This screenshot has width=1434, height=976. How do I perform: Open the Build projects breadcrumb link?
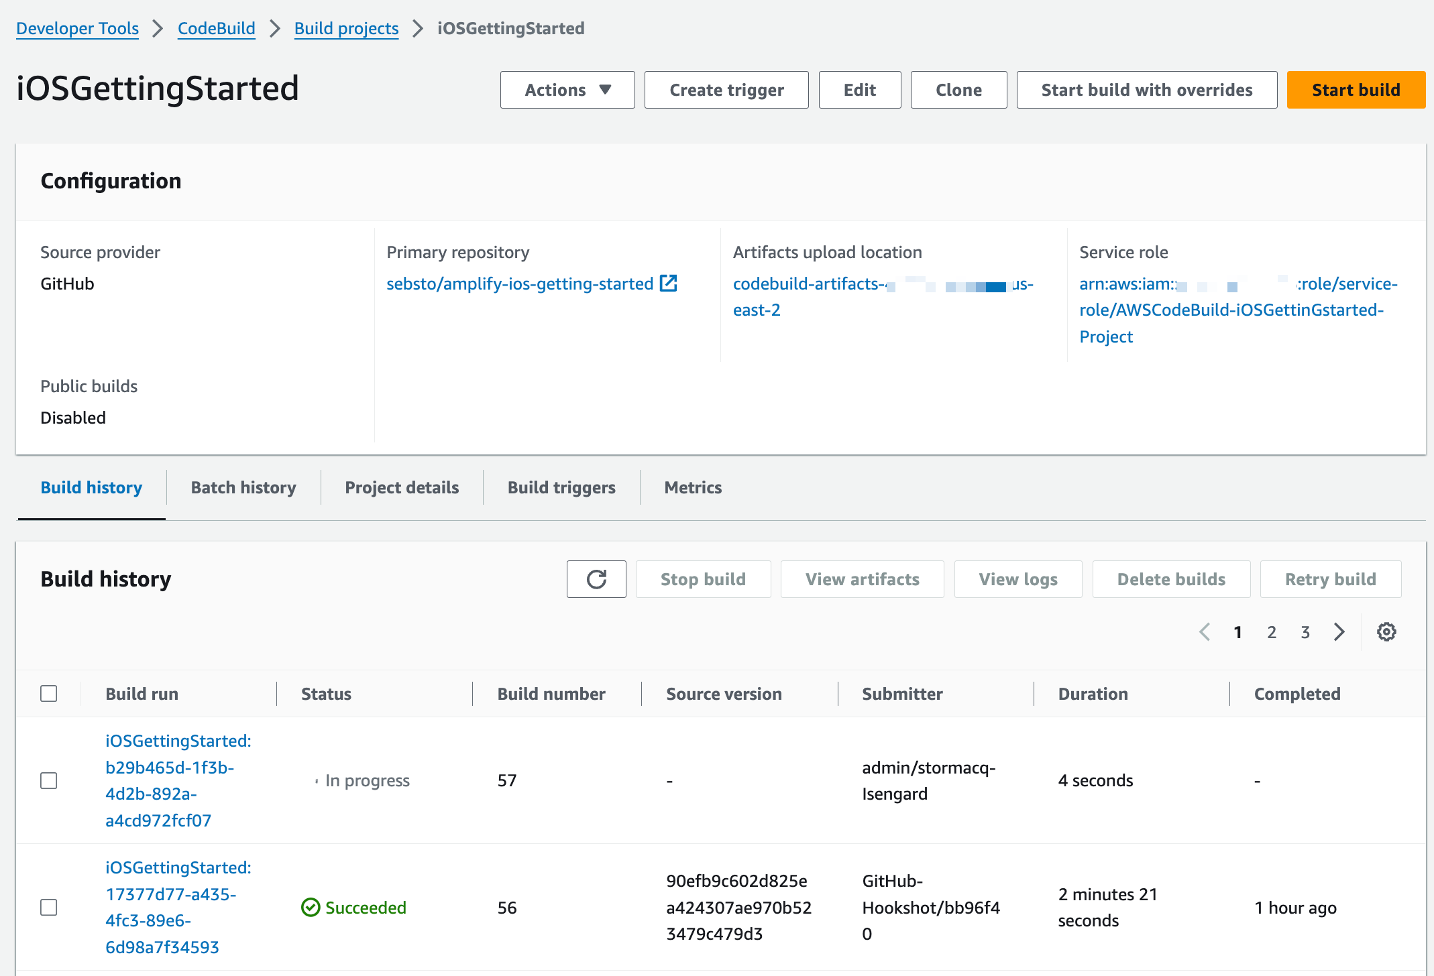pyautogui.click(x=346, y=28)
